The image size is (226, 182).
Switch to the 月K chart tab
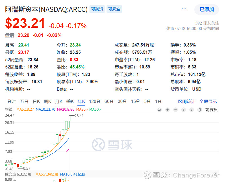[59, 101]
